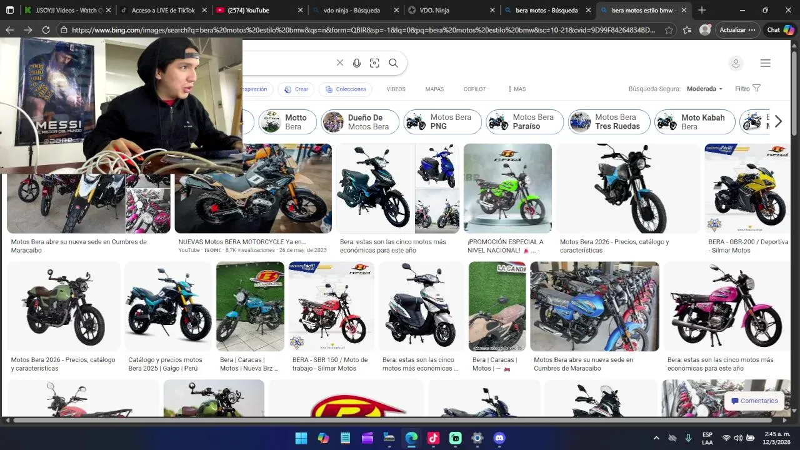Open Edge Actualizar options menu

pos(737,30)
